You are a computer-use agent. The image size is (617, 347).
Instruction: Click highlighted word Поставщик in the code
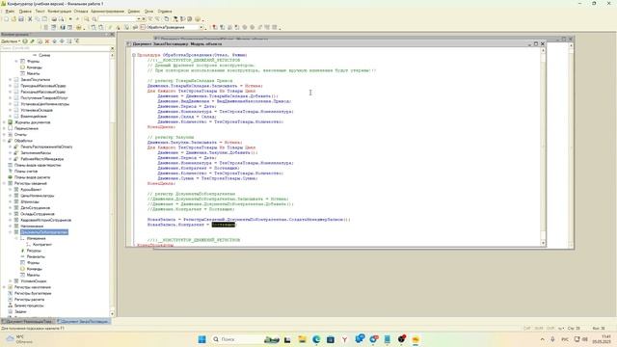[x=224, y=225]
